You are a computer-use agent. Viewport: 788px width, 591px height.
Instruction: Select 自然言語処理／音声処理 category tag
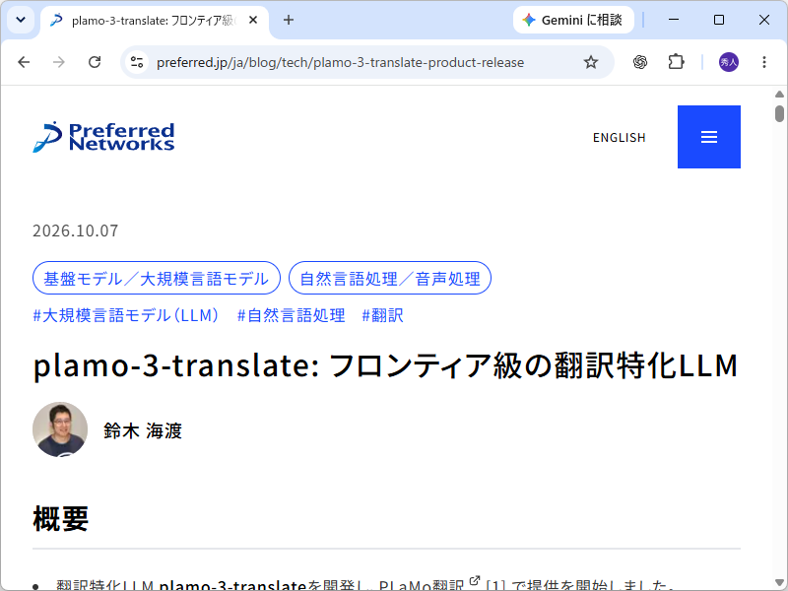(390, 278)
